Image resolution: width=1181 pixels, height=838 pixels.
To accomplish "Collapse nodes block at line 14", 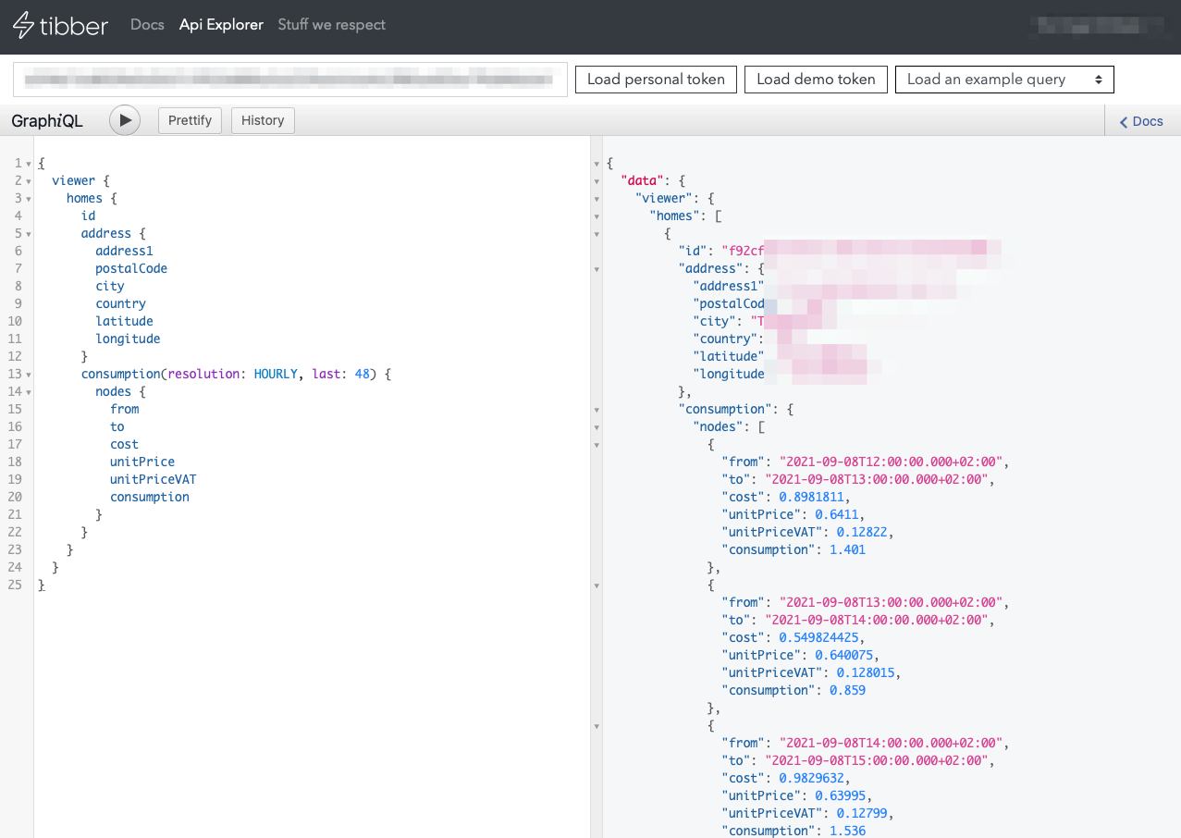I will click(29, 392).
